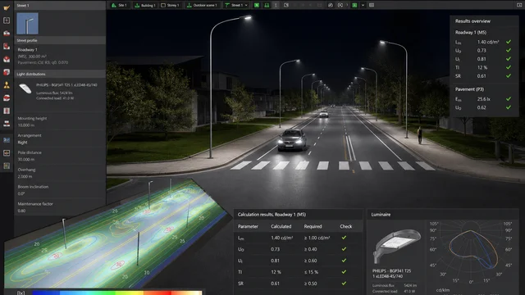
Task: Toggle the green square button beside the dropdown arrow
Action: coord(354,5)
